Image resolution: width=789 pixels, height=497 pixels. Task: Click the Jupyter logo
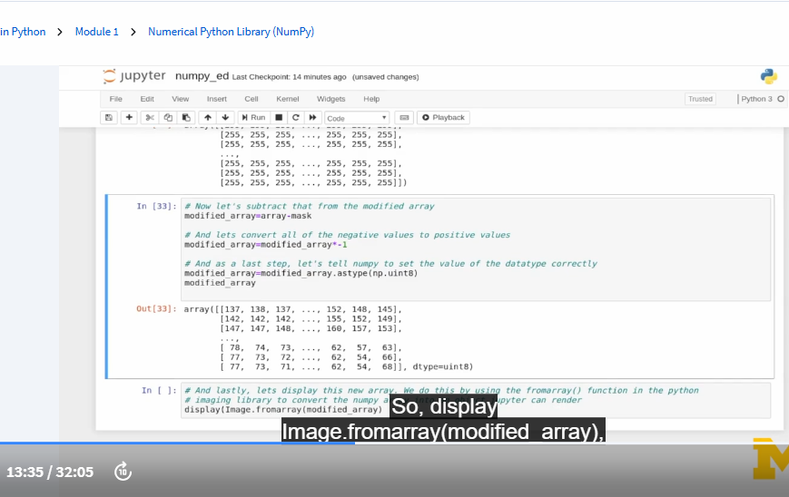pos(133,76)
